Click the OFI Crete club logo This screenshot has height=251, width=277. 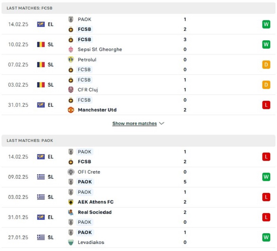coord(71,172)
